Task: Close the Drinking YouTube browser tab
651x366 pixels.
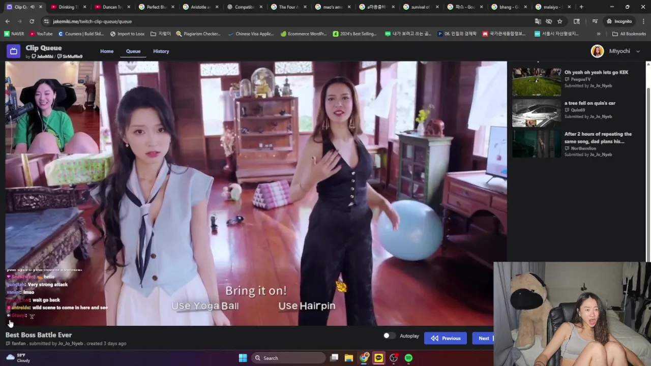Action: 84,7
